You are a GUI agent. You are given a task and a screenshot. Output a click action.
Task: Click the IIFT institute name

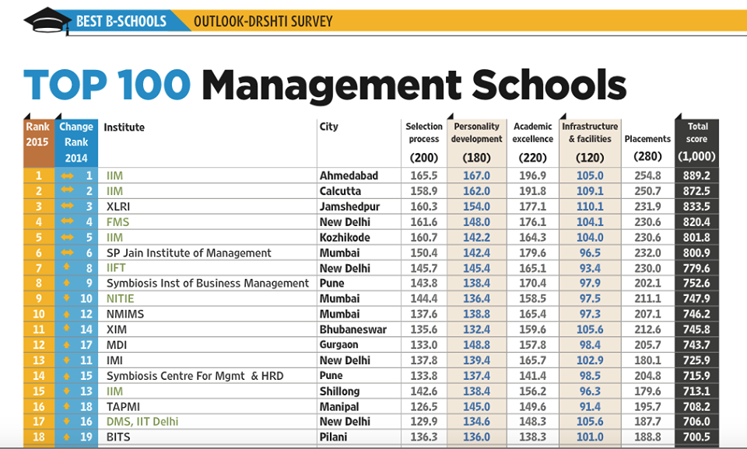coord(116,268)
